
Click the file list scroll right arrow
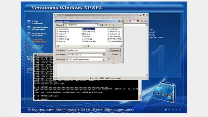click(120, 46)
